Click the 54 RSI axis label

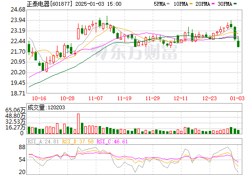(22, 160)
